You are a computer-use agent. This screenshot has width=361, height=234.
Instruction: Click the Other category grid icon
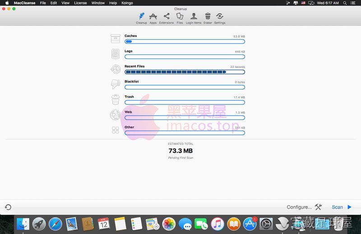pyautogui.click(x=116, y=130)
